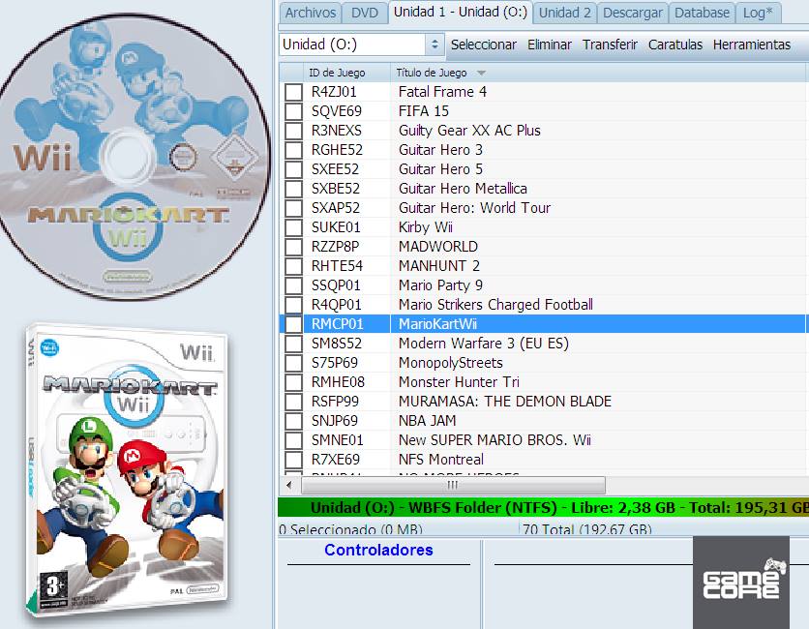Check the selected MarioKartWii row checkbox

[x=293, y=324]
